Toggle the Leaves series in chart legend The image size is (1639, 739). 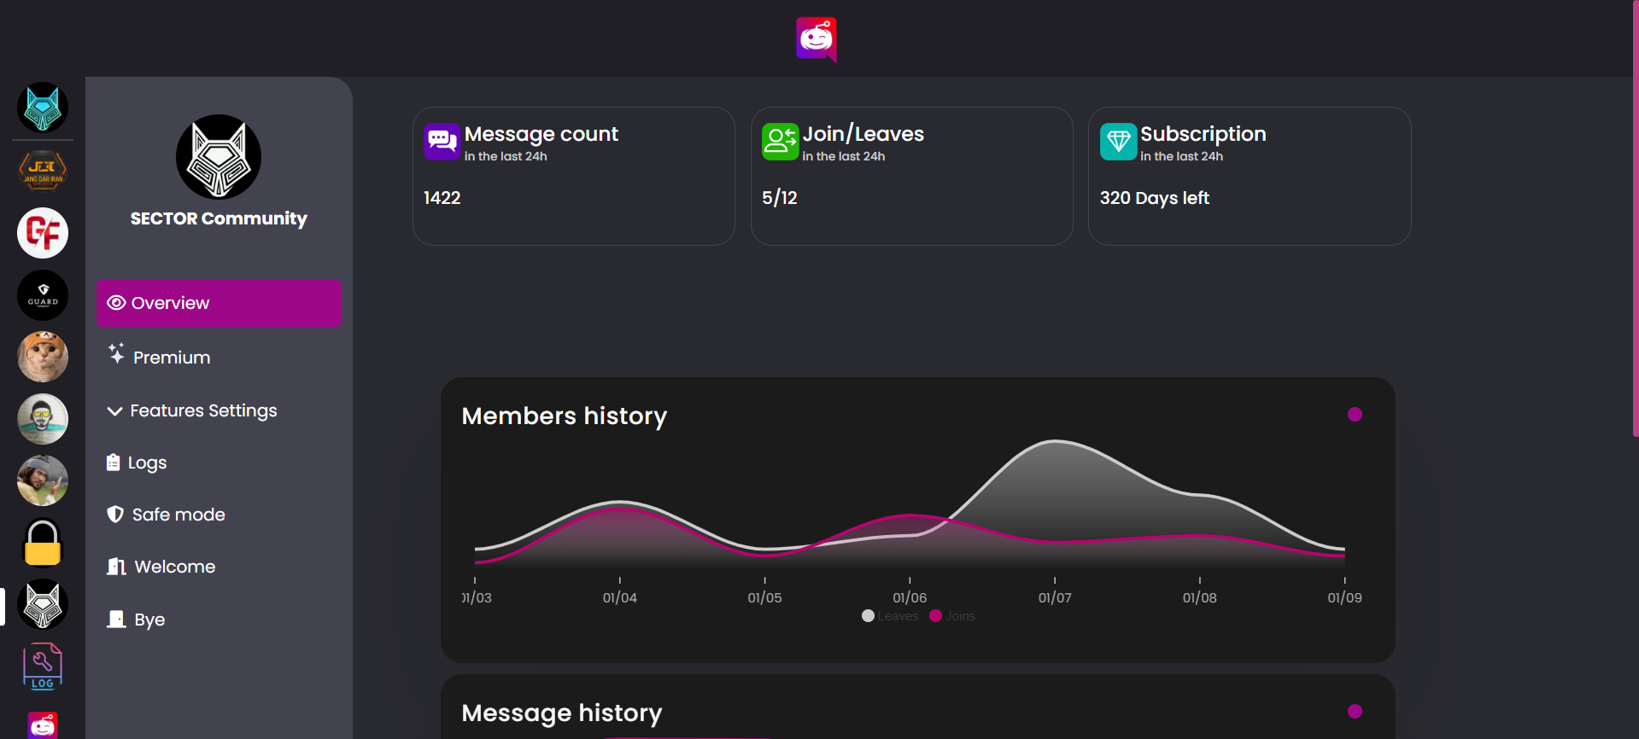coord(890,616)
